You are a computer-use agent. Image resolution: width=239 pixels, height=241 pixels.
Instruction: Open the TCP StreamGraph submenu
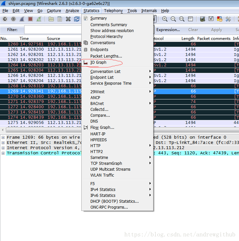(x=118, y=164)
